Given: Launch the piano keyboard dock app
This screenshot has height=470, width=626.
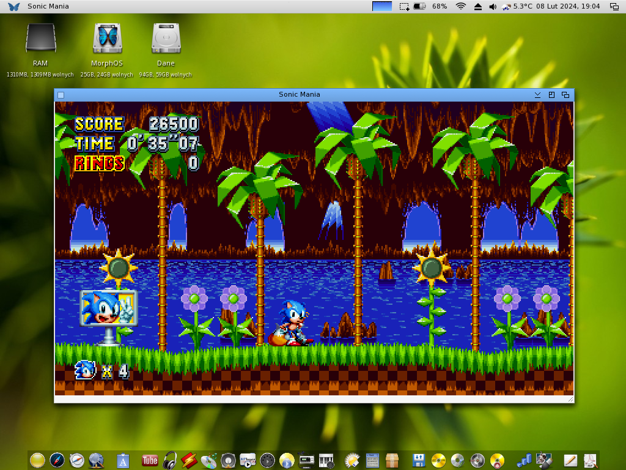Looking at the screenshot, I should tap(326, 460).
